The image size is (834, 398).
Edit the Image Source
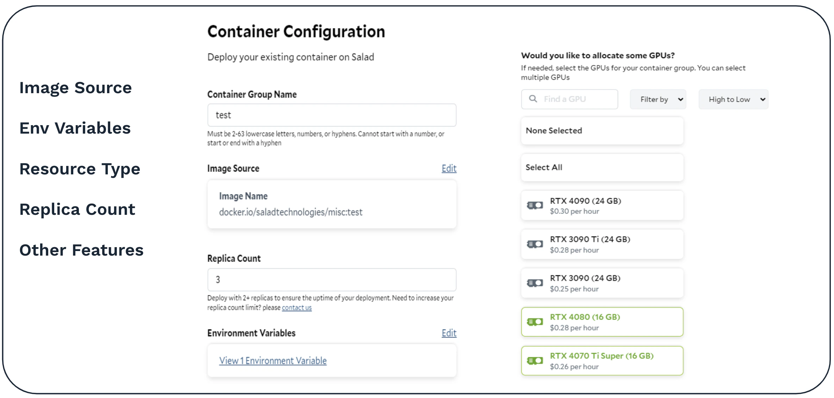click(449, 168)
